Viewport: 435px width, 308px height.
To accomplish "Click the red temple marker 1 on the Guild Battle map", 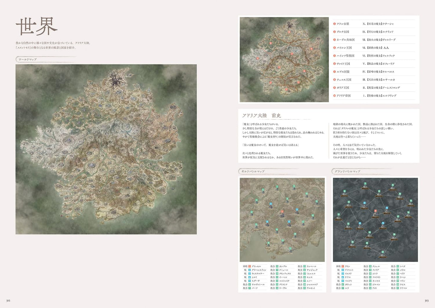I will [282, 212].
